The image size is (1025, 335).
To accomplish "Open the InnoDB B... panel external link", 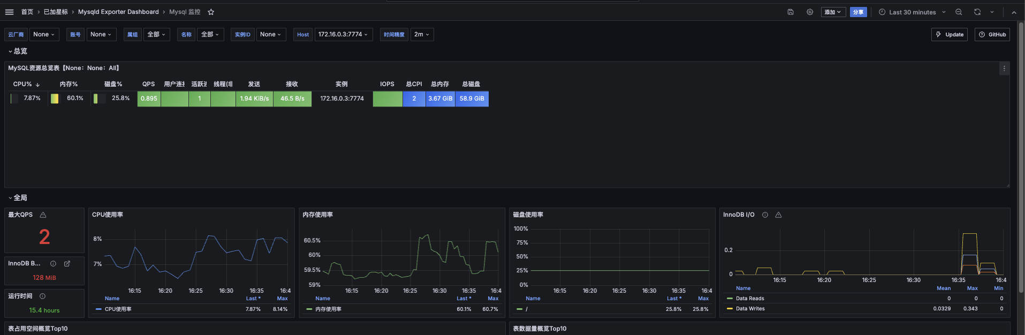I will tap(67, 263).
